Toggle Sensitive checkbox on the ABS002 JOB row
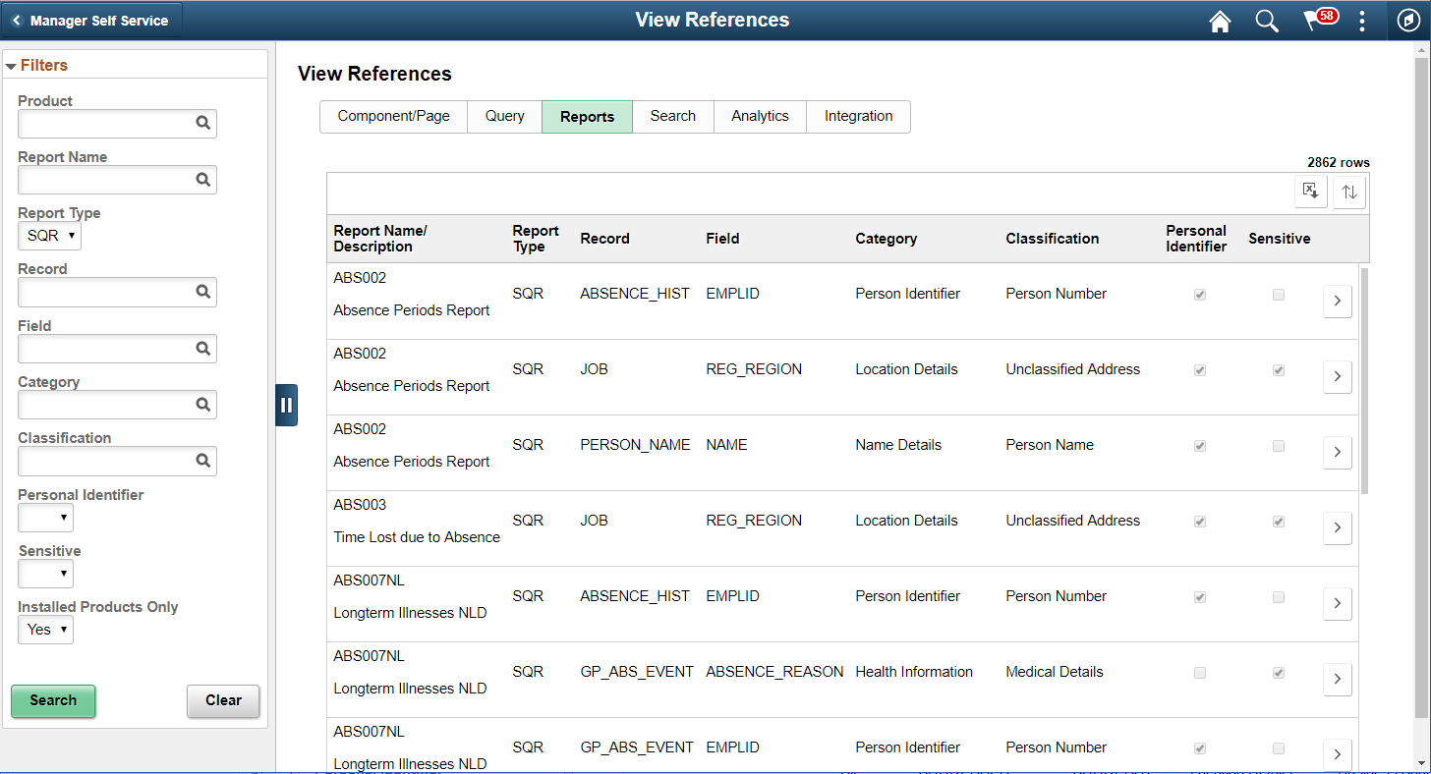Image resolution: width=1431 pixels, height=774 pixels. [x=1278, y=369]
